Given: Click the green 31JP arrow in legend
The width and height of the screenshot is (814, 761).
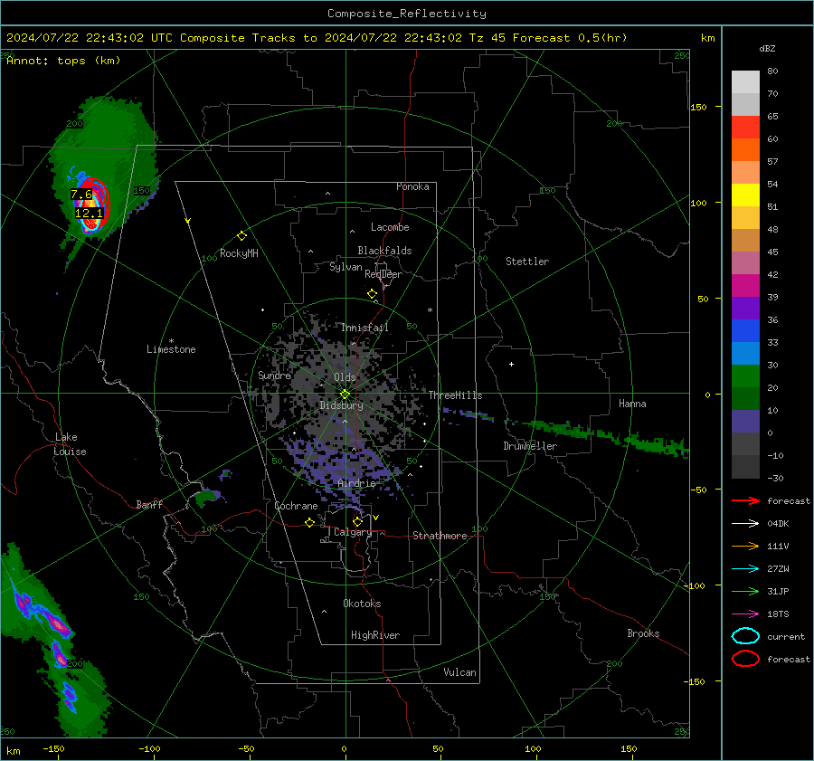Looking at the screenshot, I should (745, 591).
